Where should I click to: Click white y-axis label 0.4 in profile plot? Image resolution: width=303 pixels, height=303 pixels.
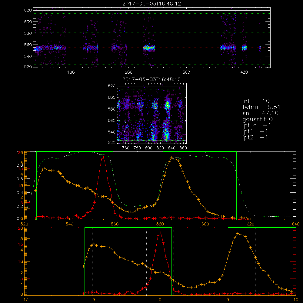[20, 192]
